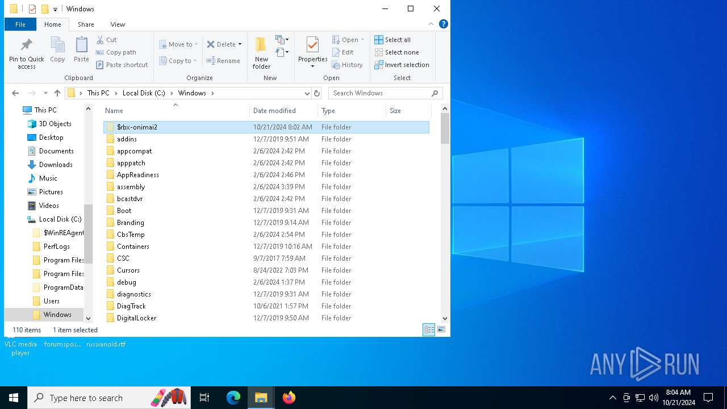
Task: Click Copy path in Clipboard group
Action: click(x=116, y=52)
